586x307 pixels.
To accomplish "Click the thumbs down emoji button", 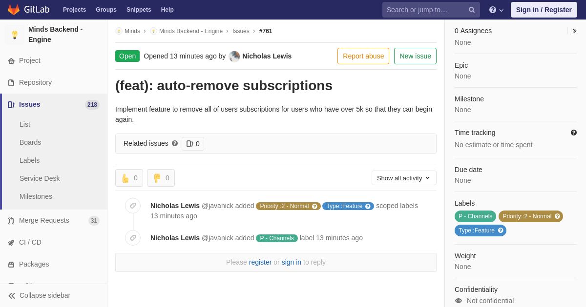I will point(161,178).
